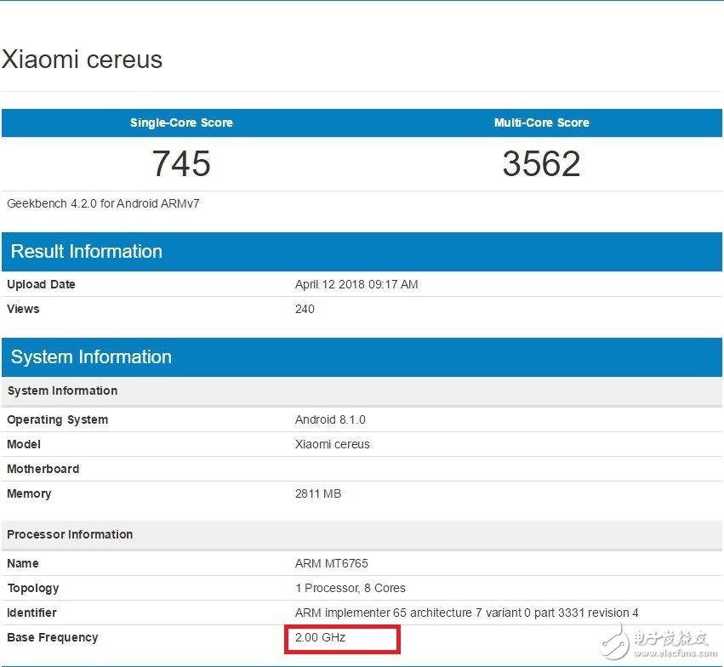
Task: Select the Upload Date row label
Action: (x=41, y=284)
